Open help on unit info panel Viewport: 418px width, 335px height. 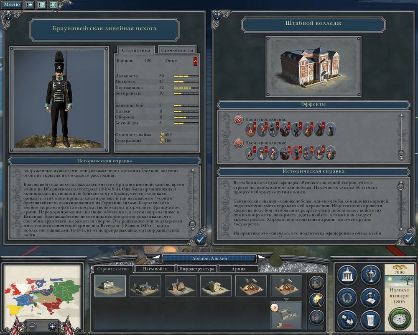point(8,17)
